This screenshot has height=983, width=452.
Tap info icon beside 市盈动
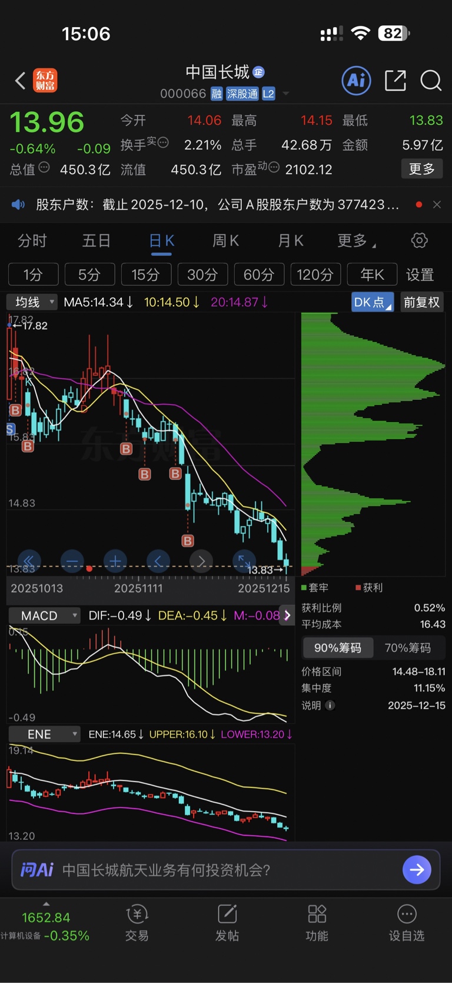(x=274, y=168)
